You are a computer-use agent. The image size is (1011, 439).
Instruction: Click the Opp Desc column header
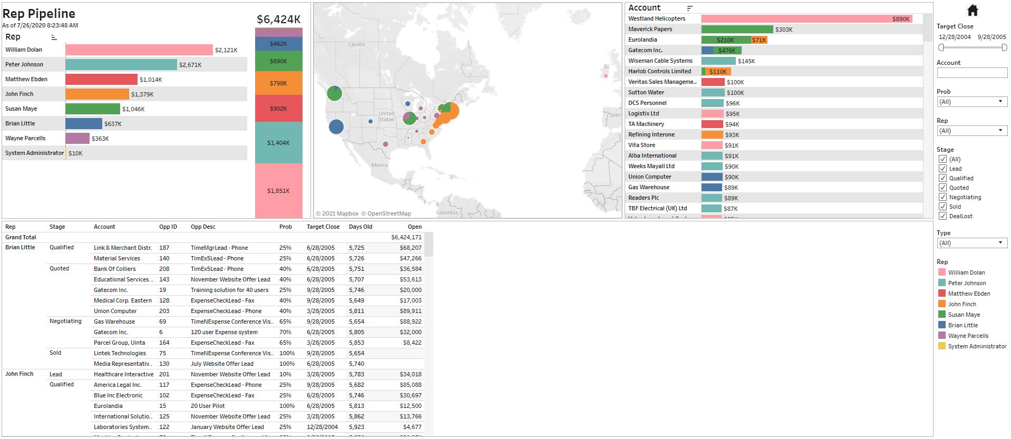203,227
